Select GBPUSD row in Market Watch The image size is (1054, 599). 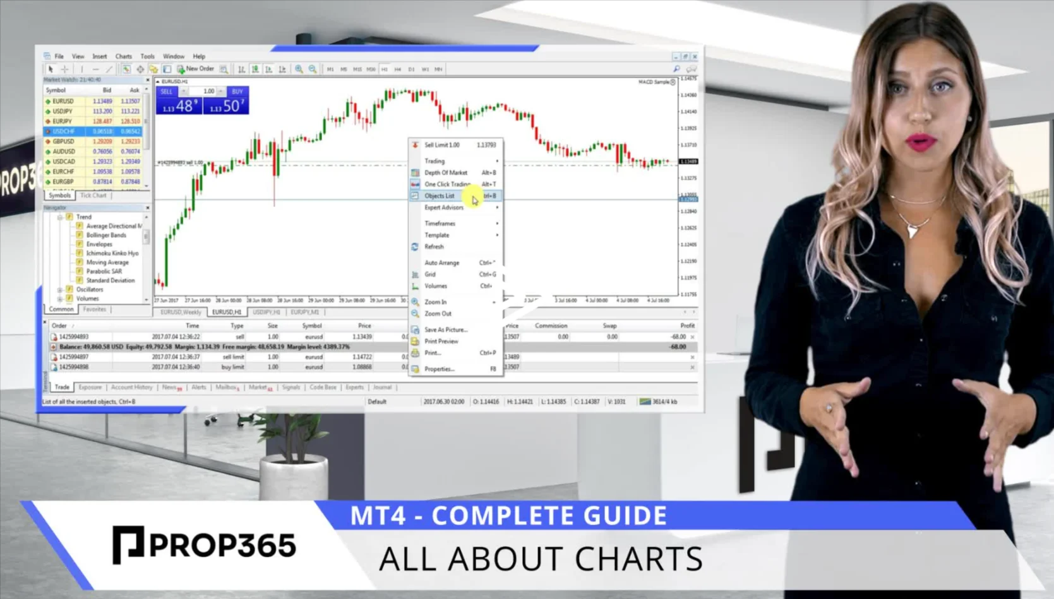[93, 141]
